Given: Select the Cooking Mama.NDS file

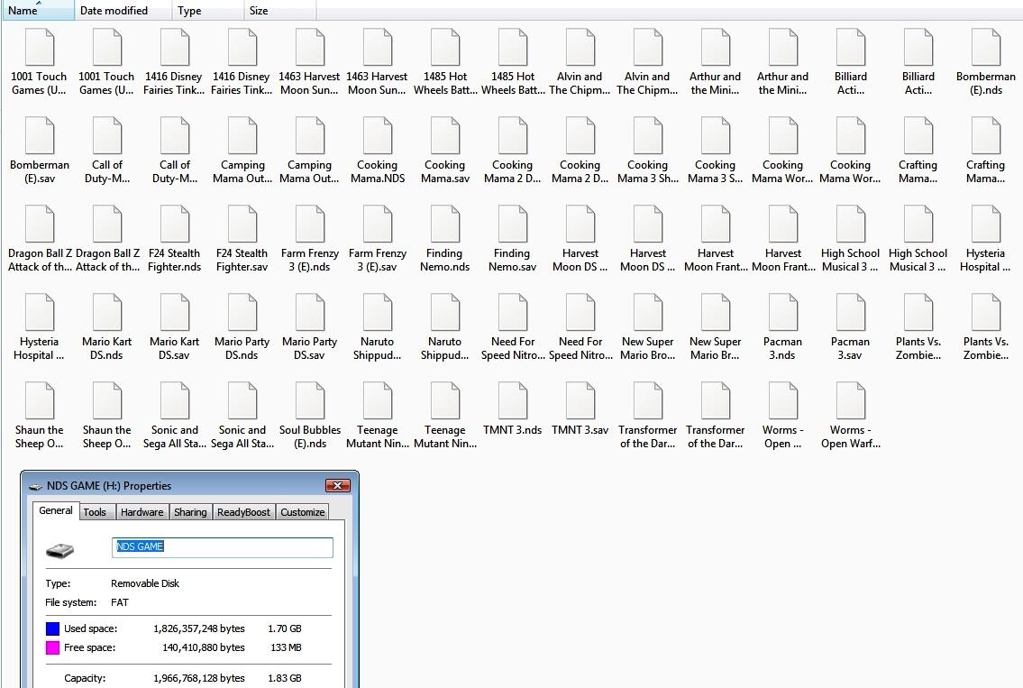Looking at the screenshot, I should [377, 151].
